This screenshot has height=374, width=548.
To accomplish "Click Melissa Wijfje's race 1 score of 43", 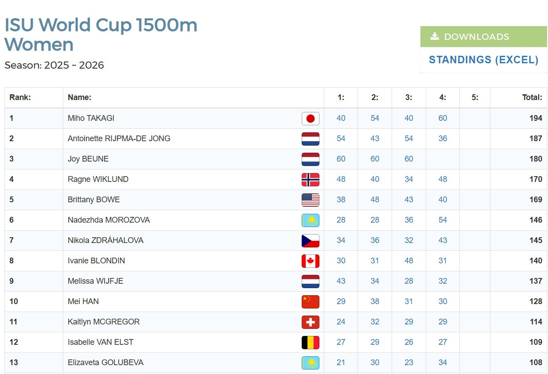I will [x=341, y=281].
